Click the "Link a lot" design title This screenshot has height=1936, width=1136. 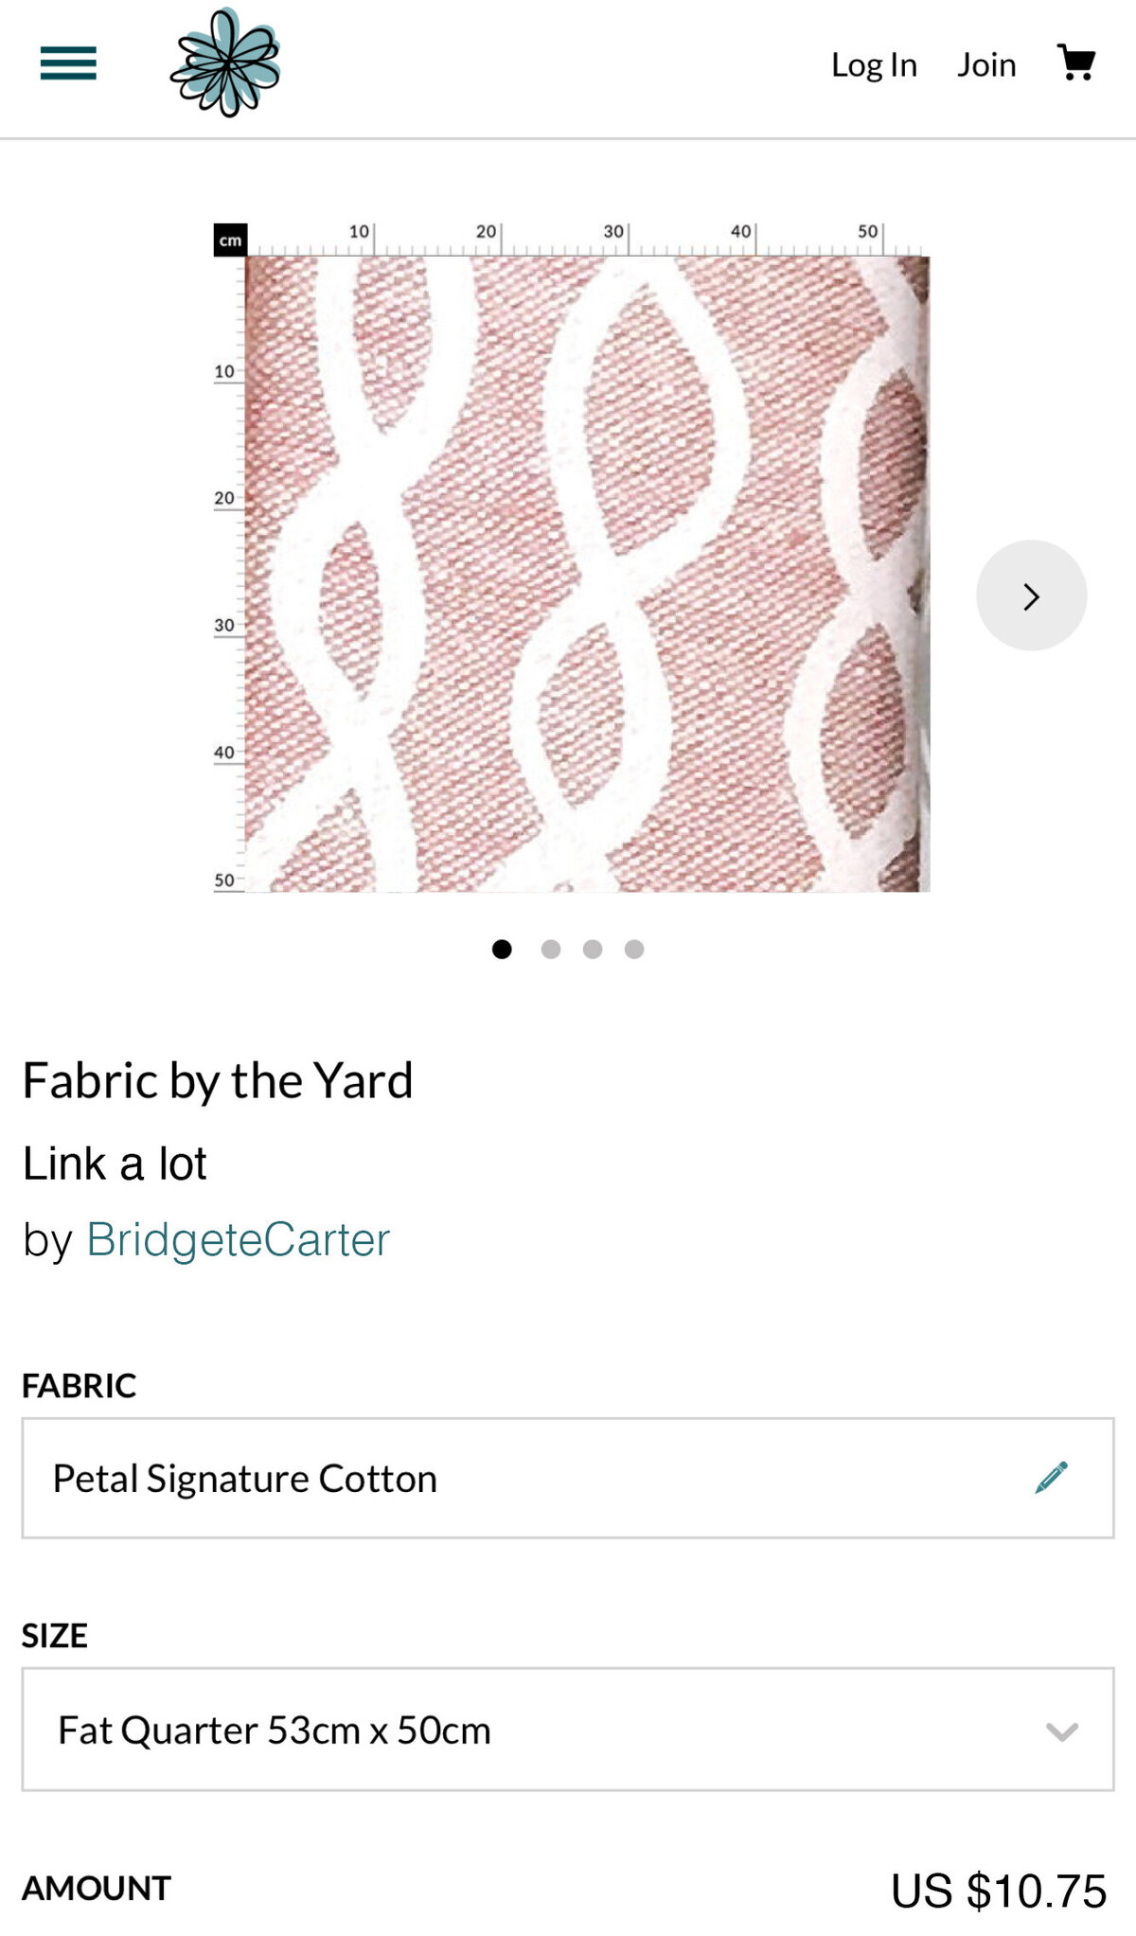(115, 1163)
